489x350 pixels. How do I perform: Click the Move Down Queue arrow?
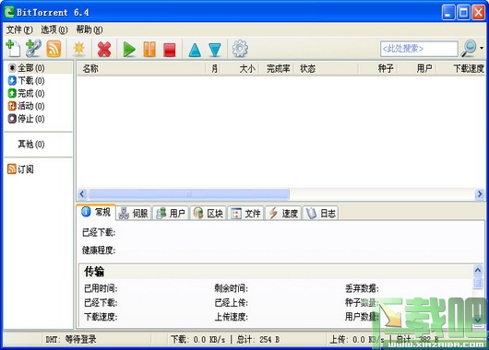215,50
